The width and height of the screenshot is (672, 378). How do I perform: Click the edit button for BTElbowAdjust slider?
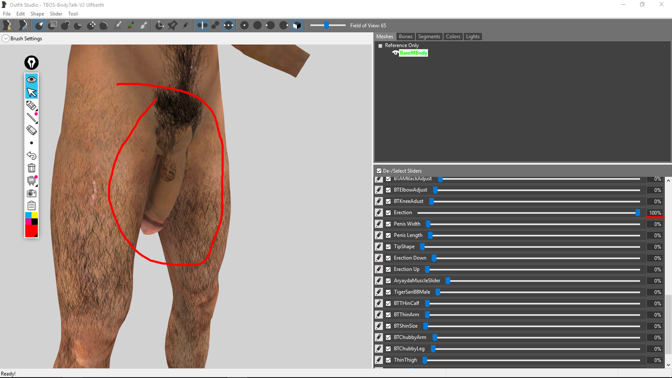point(379,190)
